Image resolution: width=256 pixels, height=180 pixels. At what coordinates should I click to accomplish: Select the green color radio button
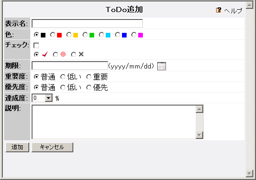click(x=85, y=35)
